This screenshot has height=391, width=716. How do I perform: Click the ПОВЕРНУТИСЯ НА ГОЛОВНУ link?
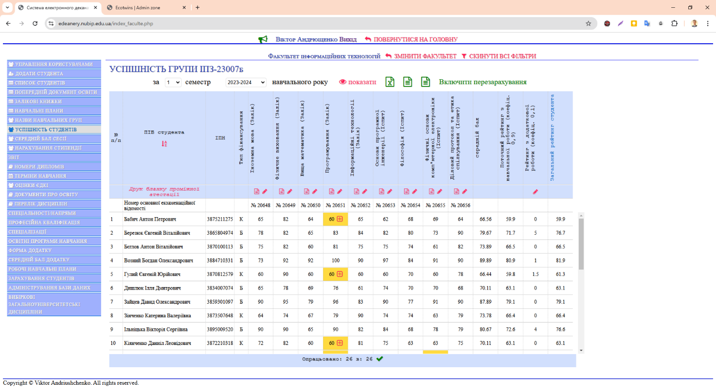pos(411,39)
